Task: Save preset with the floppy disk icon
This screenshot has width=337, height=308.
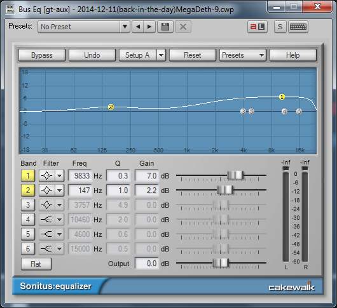Action: point(165,27)
